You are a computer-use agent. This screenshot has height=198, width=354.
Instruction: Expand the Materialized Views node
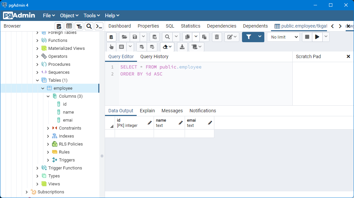point(37,49)
